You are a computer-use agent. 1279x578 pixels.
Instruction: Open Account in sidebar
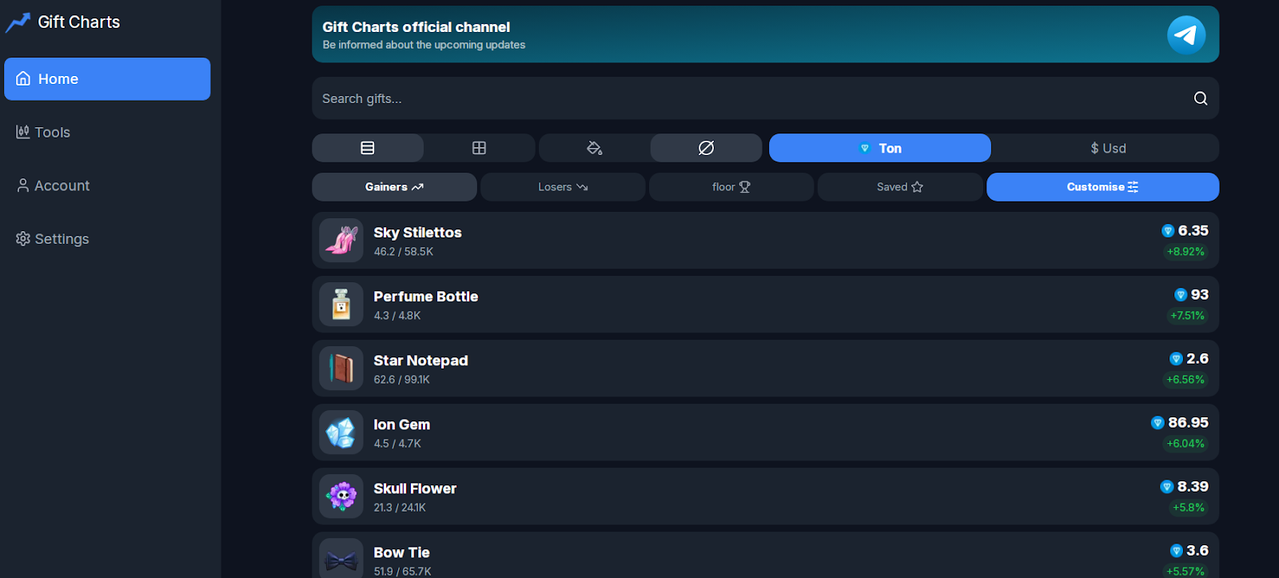pos(54,185)
